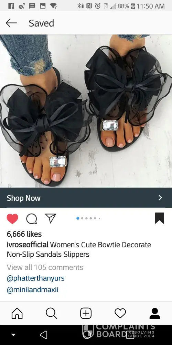
Task: Open @phatterthanyurs mention
Action: pyautogui.click(x=35, y=278)
